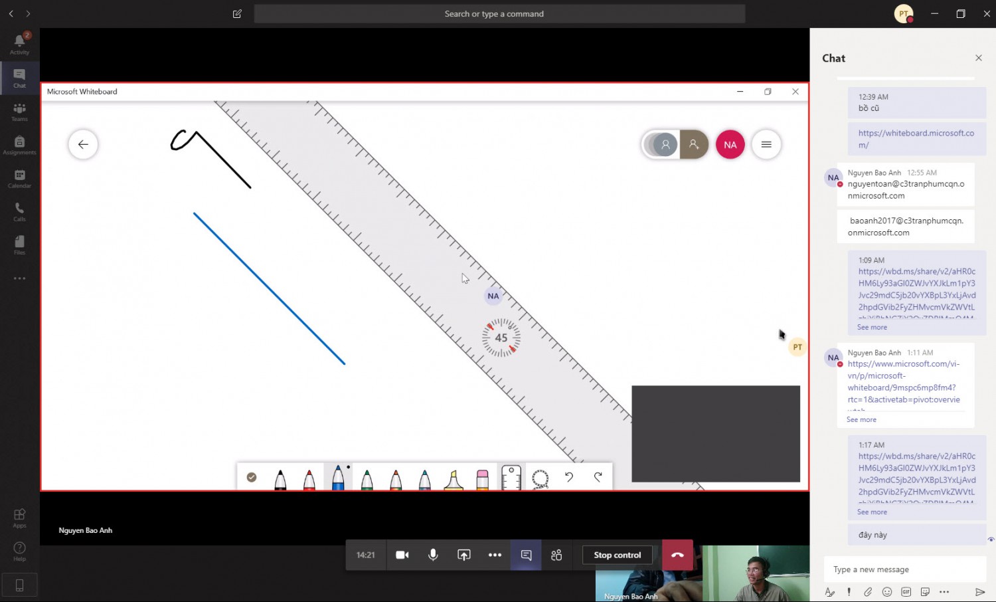The height and width of the screenshot is (602, 996).
Task: Open Help in sidebar
Action: pyautogui.click(x=20, y=552)
